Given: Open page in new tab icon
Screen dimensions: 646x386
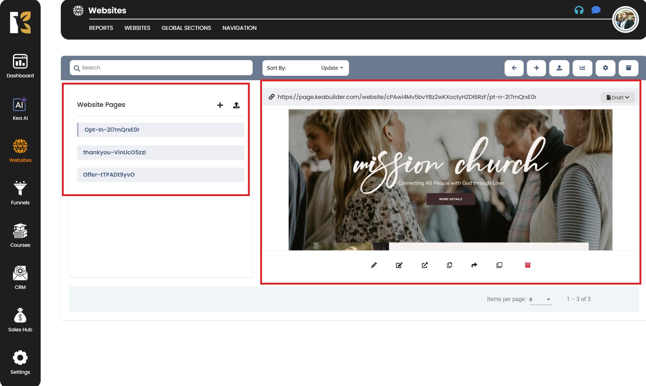Looking at the screenshot, I should click(425, 265).
